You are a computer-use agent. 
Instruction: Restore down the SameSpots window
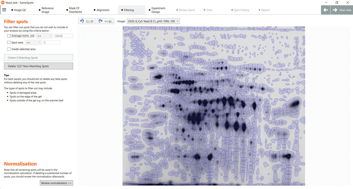(x=337, y=3)
